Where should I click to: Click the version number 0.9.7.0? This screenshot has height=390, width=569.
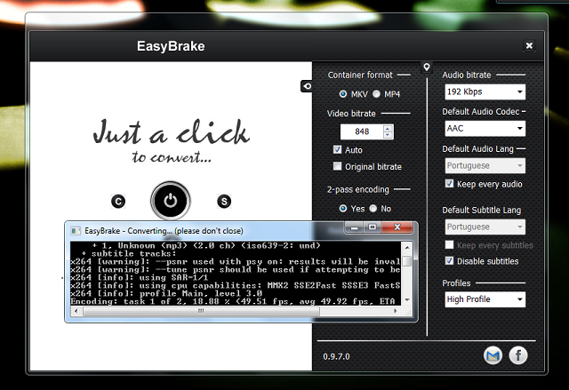[336, 356]
